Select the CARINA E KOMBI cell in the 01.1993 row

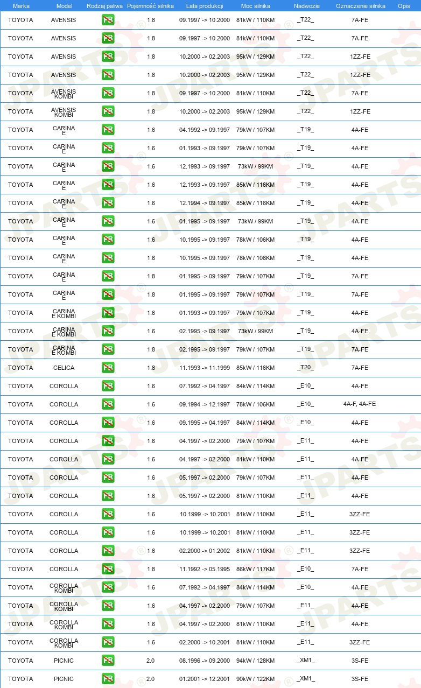pos(64,313)
